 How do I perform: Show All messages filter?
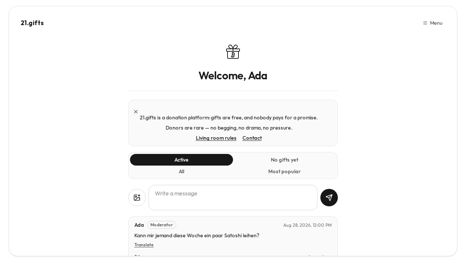tap(181, 171)
